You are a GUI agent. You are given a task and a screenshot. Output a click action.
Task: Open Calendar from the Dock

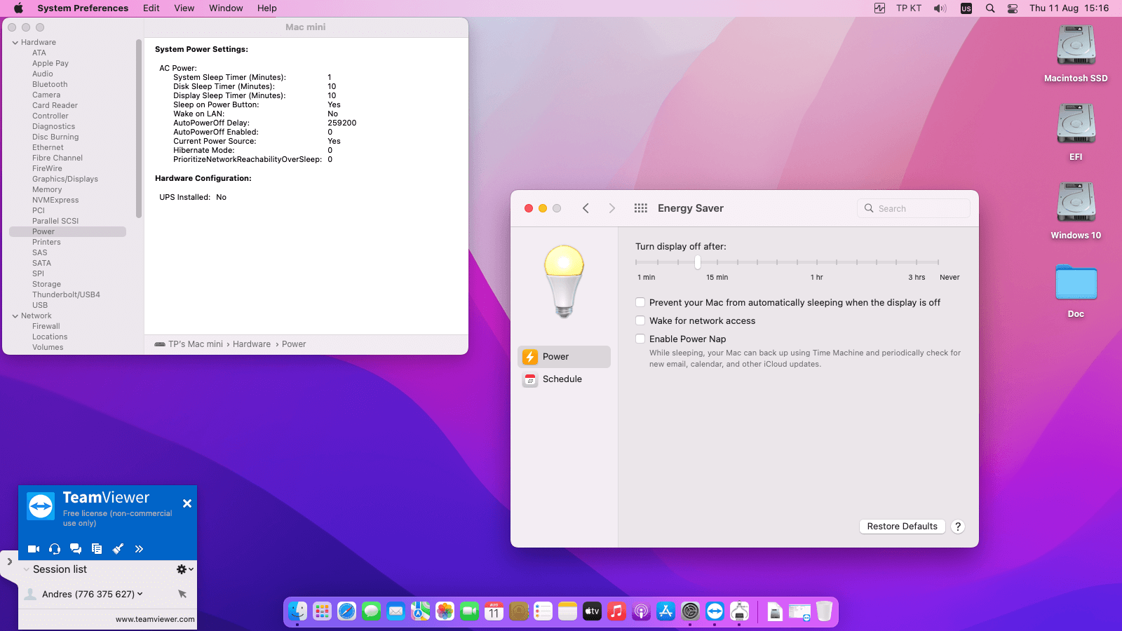(x=494, y=611)
